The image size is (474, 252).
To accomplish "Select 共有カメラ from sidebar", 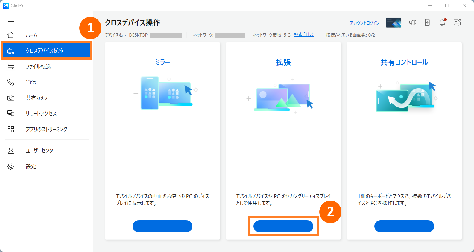I will point(37,98).
